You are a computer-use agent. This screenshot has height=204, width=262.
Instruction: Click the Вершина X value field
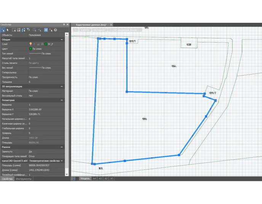46,109
